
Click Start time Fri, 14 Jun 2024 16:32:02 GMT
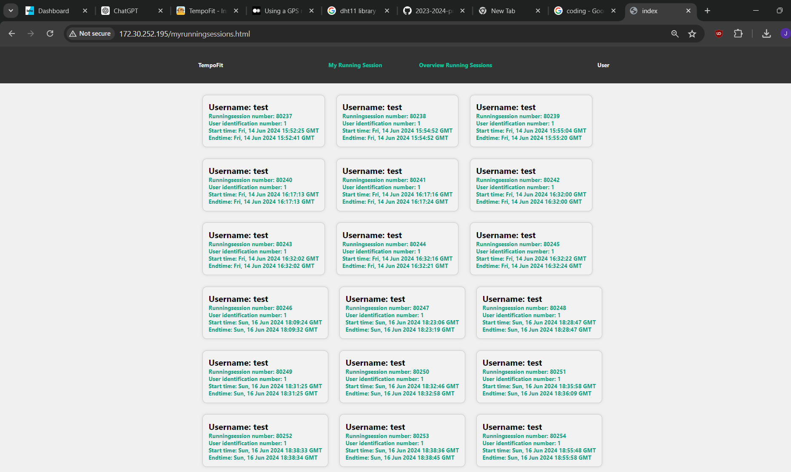point(264,259)
